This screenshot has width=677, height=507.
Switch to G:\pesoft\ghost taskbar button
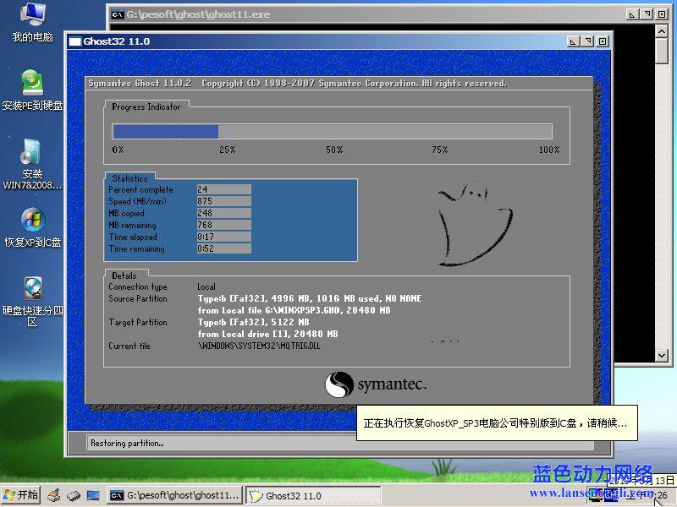click(175, 495)
